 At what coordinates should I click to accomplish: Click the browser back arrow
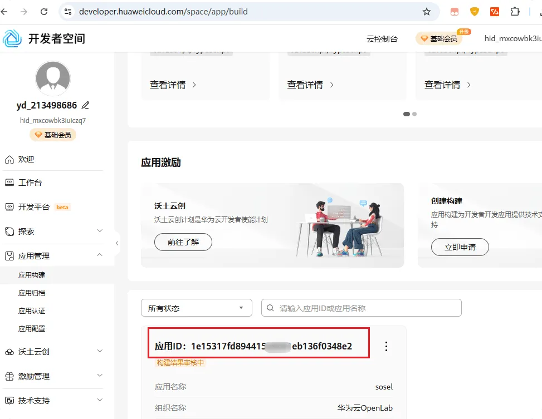click(4, 12)
